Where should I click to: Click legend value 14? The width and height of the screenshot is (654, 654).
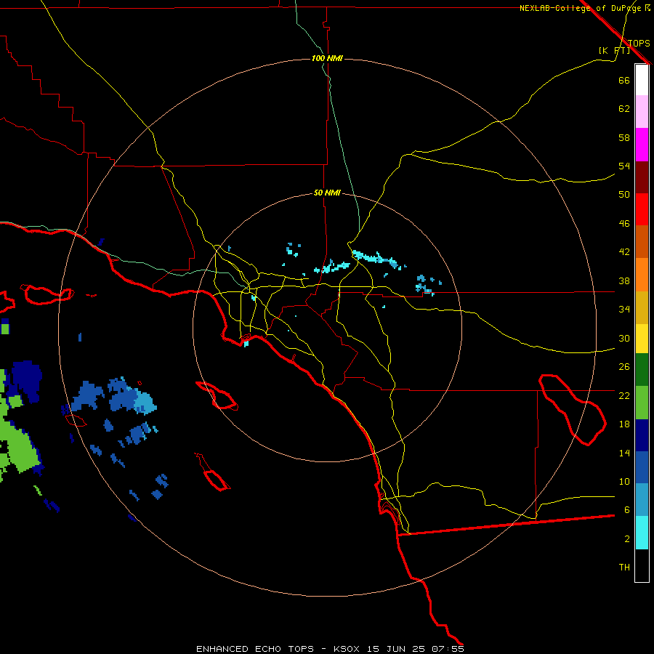[x=624, y=453]
